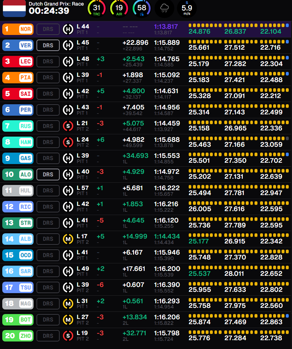Click the air temperature 19 AIR gauge
The height and width of the screenshot is (349, 292).
tap(119, 8)
